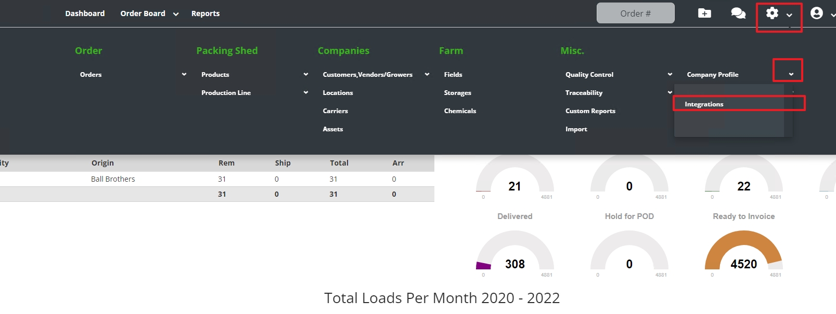
Task: Expand the Quality Control chevron
Action: click(x=670, y=75)
